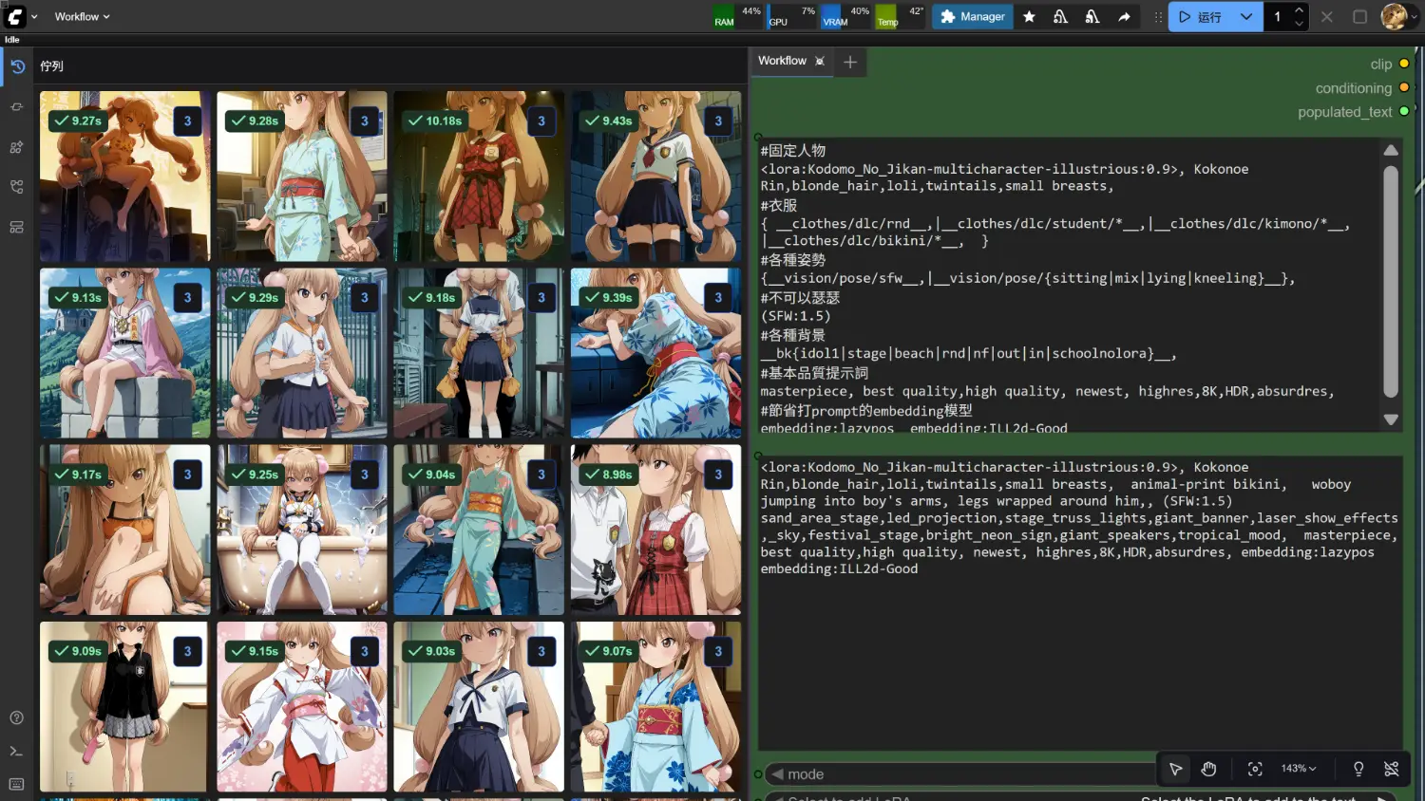This screenshot has height=801, width=1425.
Task: Toggle the lightbulb icon in canvas toolbar
Action: (1358, 769)
